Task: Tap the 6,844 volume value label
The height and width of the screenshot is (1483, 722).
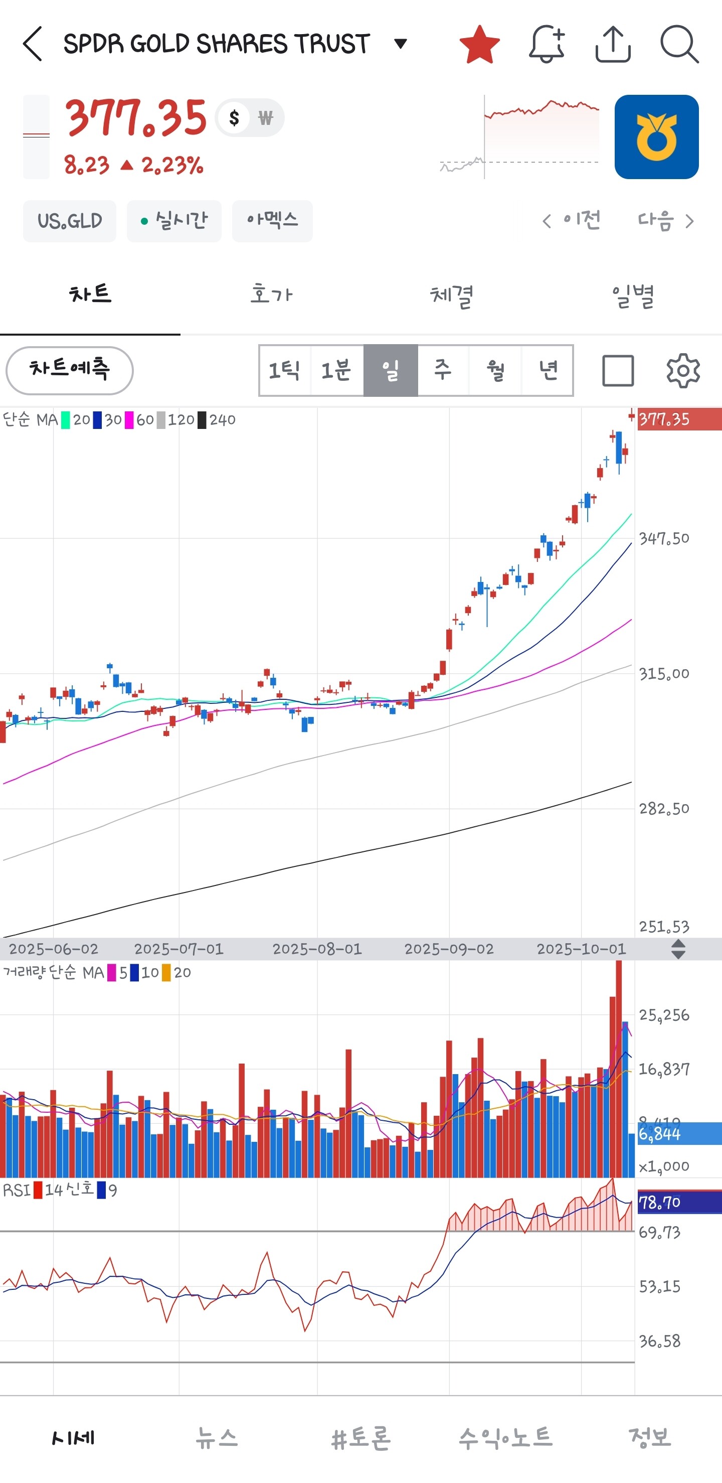Action: coord(679,1133)
